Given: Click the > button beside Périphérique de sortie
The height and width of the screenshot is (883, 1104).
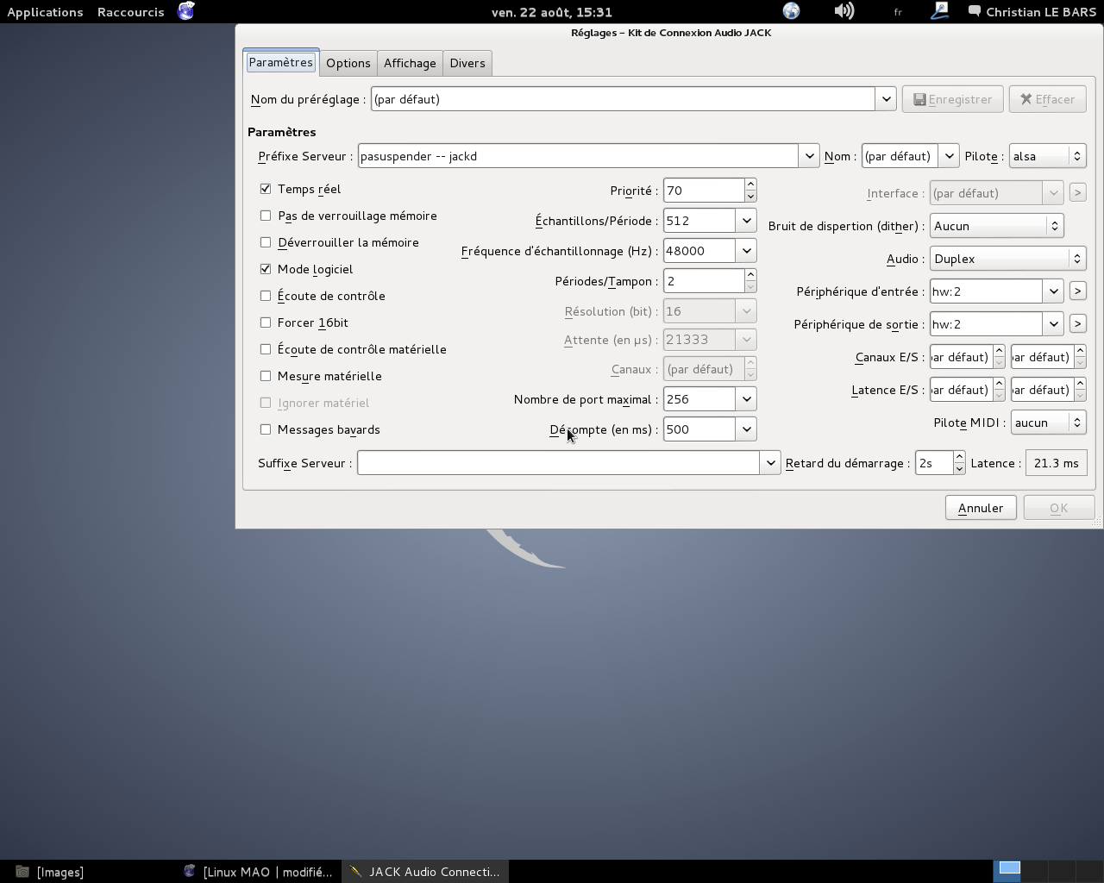Looking at the screenshot, I should (1077, 324).
